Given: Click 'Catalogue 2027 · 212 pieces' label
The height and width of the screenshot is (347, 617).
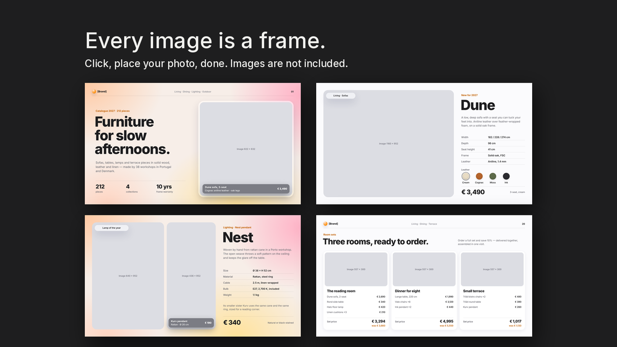Looking at the screenshot, I should point(113,111).
